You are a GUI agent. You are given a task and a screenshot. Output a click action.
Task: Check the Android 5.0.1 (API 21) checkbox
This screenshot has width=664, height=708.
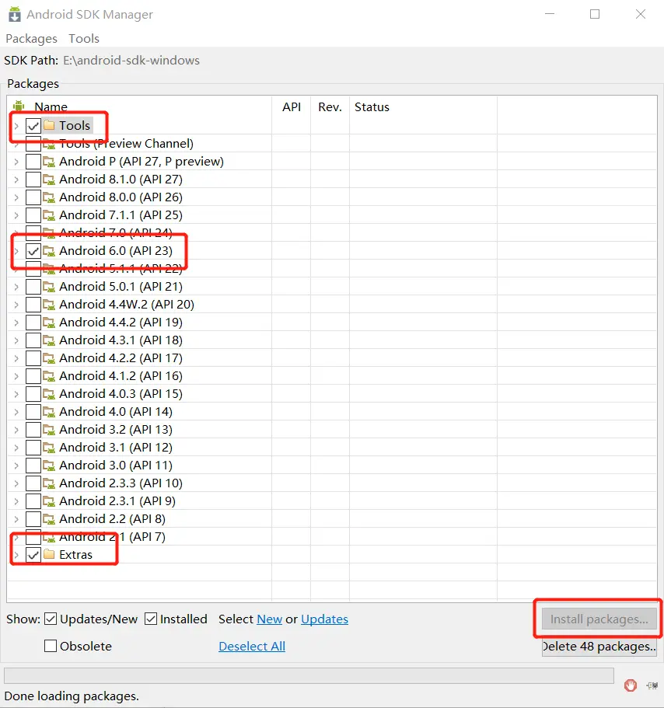[33, 286]
